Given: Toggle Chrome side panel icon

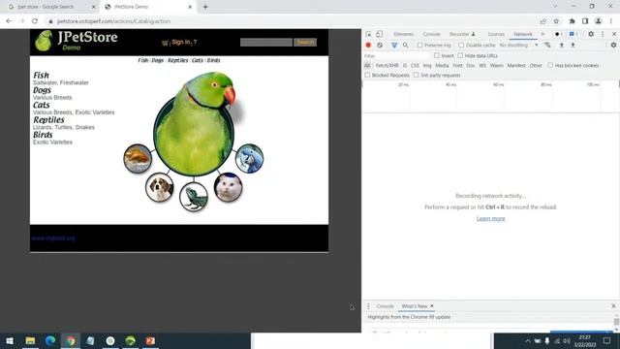Looking at the screenshot, I should (585, 21).
